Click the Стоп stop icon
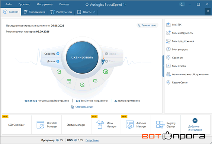 [106, 61]
